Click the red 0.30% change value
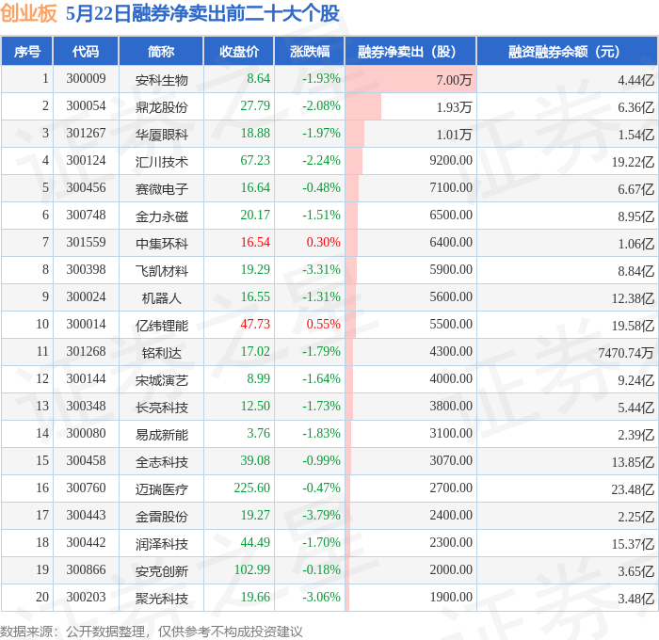The image size is (659, 640). click(323, 243)
